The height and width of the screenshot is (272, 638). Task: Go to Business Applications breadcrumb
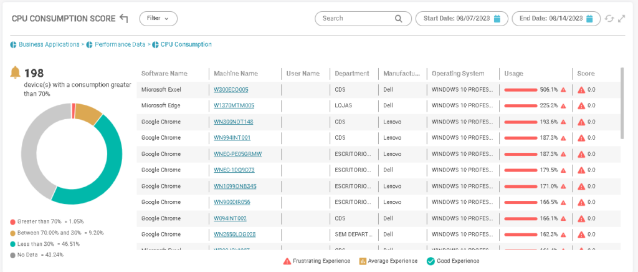(49, 45)
